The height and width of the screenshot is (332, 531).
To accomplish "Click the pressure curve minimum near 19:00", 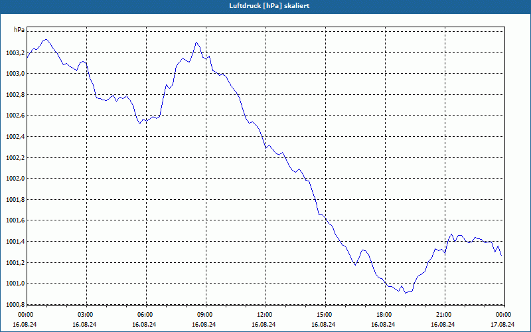I will [x=406, y=293].
